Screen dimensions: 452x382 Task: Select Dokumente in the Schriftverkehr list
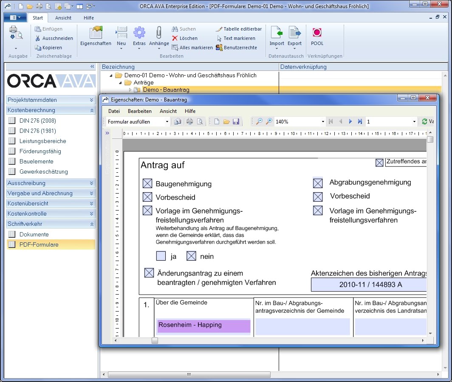tap(34, 234)
